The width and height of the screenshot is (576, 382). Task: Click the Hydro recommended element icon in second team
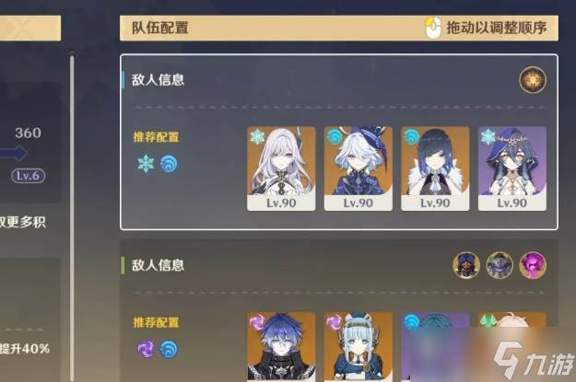coord(169,349)
